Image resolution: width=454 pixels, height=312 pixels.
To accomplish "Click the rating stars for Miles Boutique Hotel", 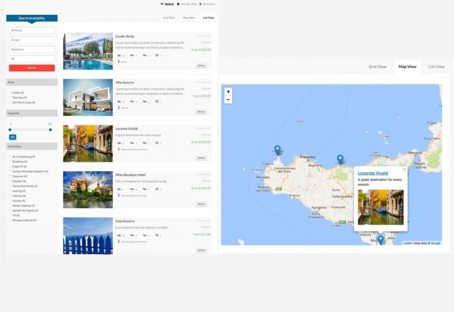I will tap(203, 175).
